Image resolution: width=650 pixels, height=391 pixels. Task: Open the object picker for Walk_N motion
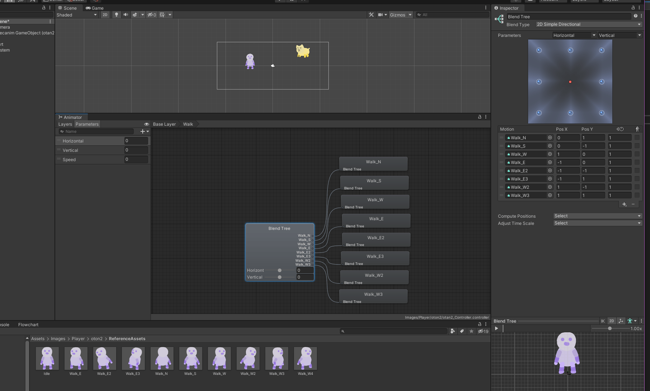tap(550, 137)
